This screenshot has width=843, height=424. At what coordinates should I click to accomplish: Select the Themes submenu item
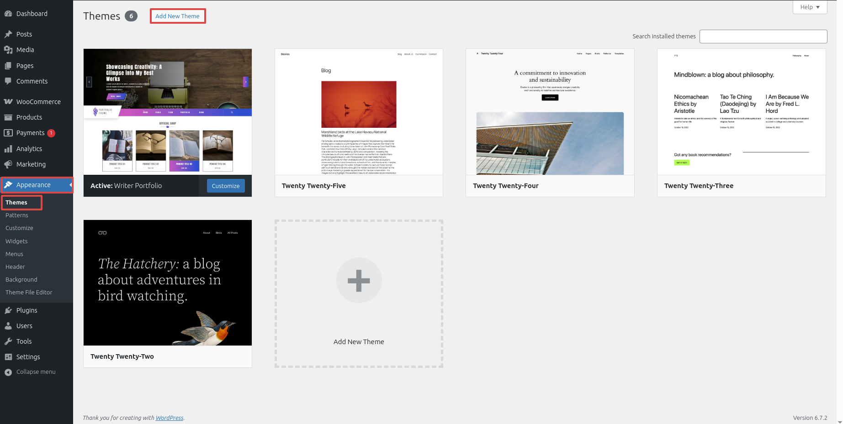point(16,202)
